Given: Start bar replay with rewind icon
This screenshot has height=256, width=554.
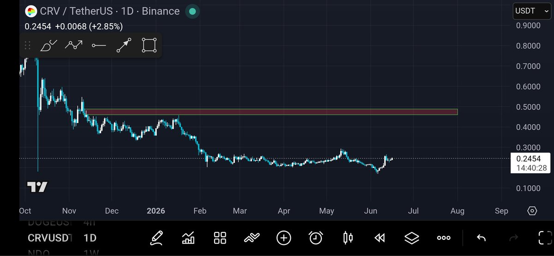Looking at the screenshot, I should point(379,238).
